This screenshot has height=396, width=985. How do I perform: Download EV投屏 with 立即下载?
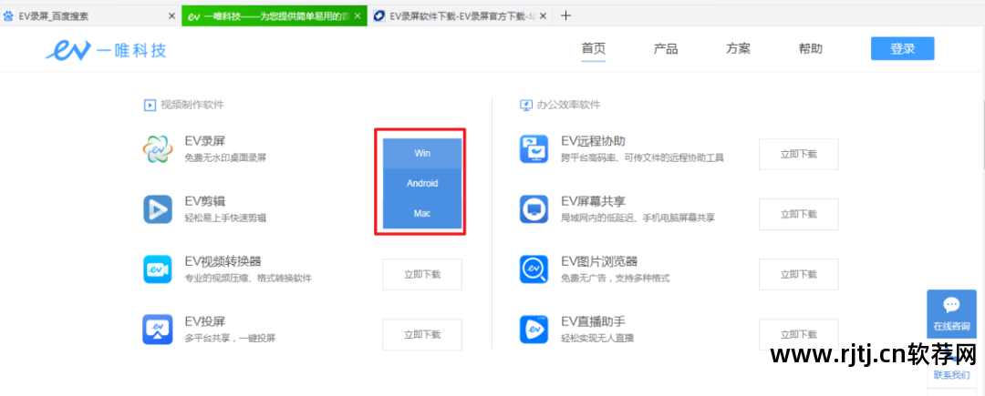click(x=422, y=335)
